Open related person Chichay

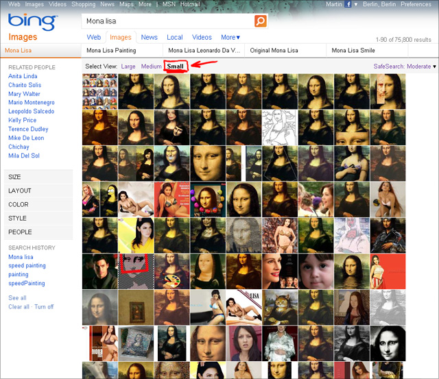[19, 147]
